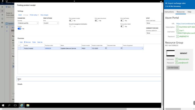Open Recent clock icon in sidebar
The width and height of the screenshot is (195, 110).
click(x=2, y=19)
